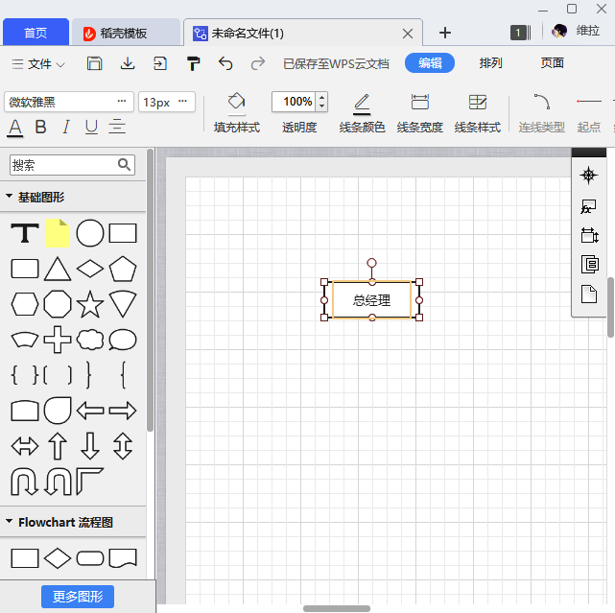Click the undo arrow icon
Screen dimensions: 615x613
tap(225, 63)
